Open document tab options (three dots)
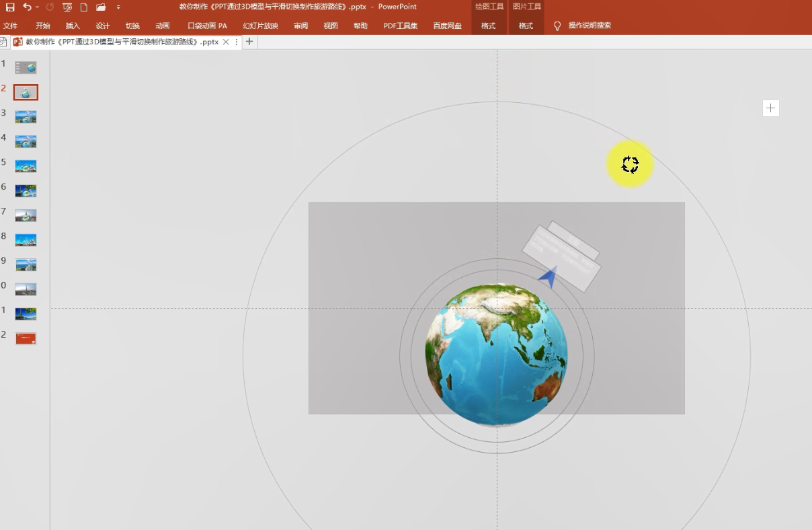 click(x=237, y=42)
